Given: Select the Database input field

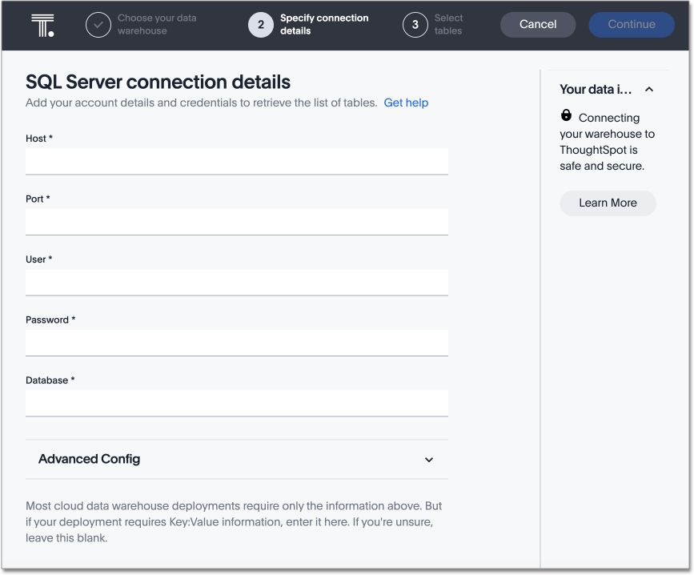Looking at the screenshot, I should click(237, 403).
